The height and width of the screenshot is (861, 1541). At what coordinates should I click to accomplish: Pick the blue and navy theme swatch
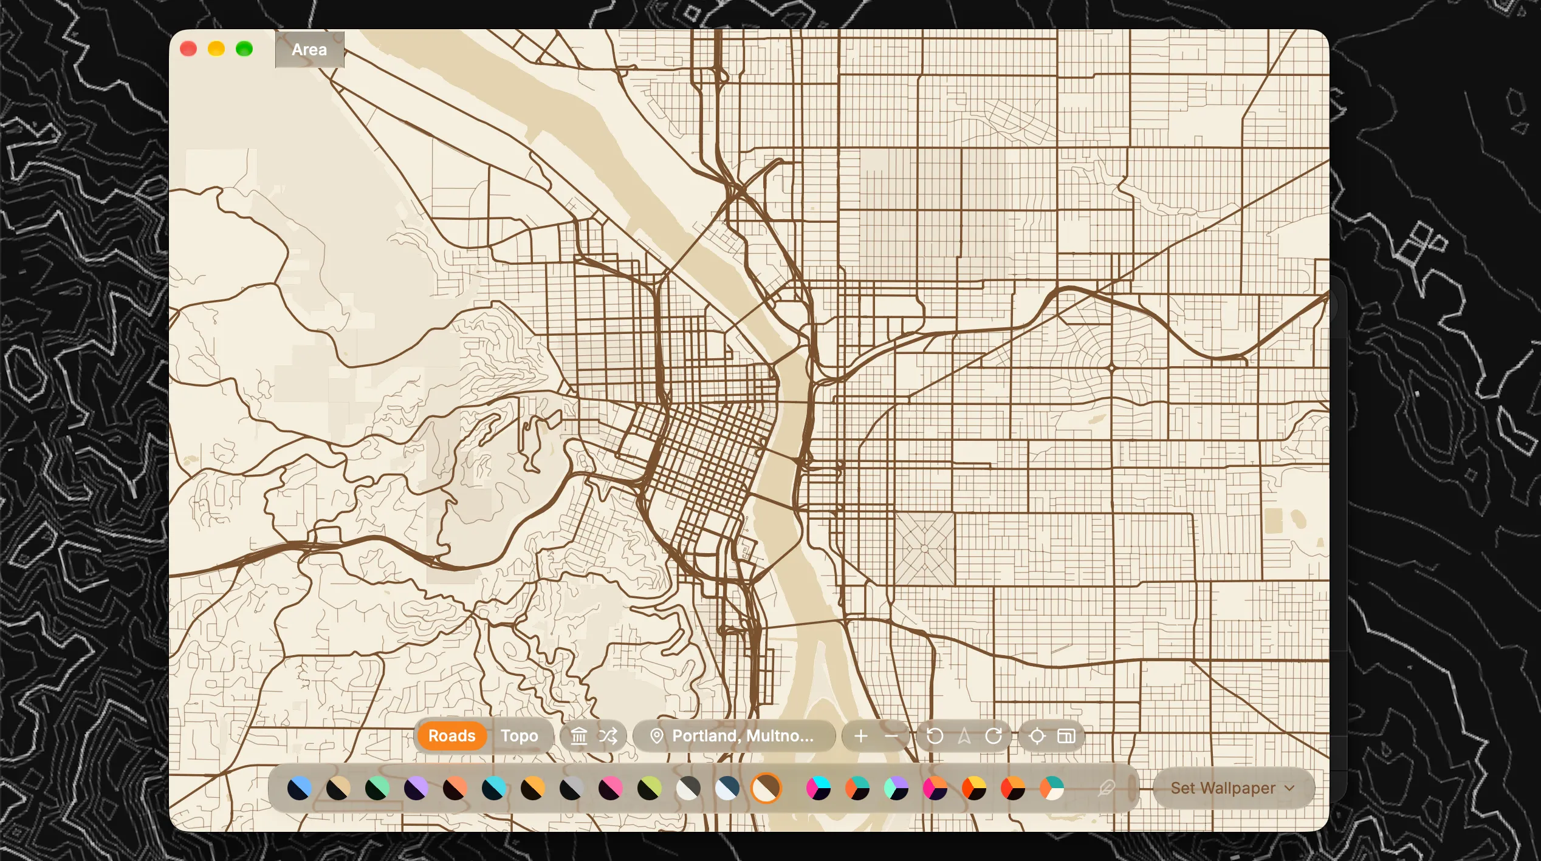click(300, 788)
